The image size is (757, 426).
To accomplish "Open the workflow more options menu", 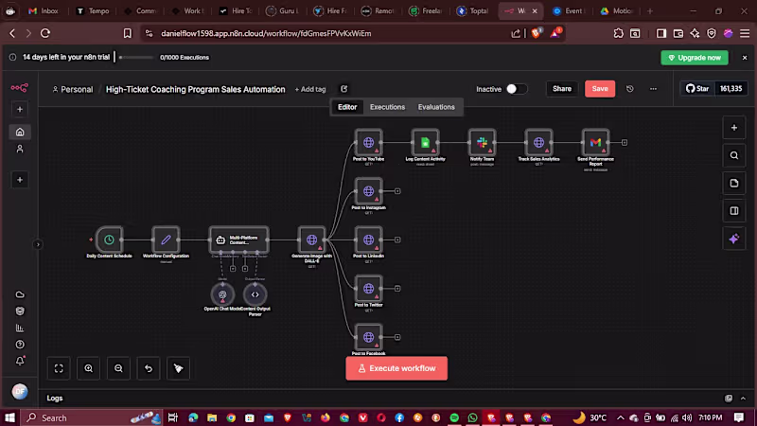I will (653, 89).
